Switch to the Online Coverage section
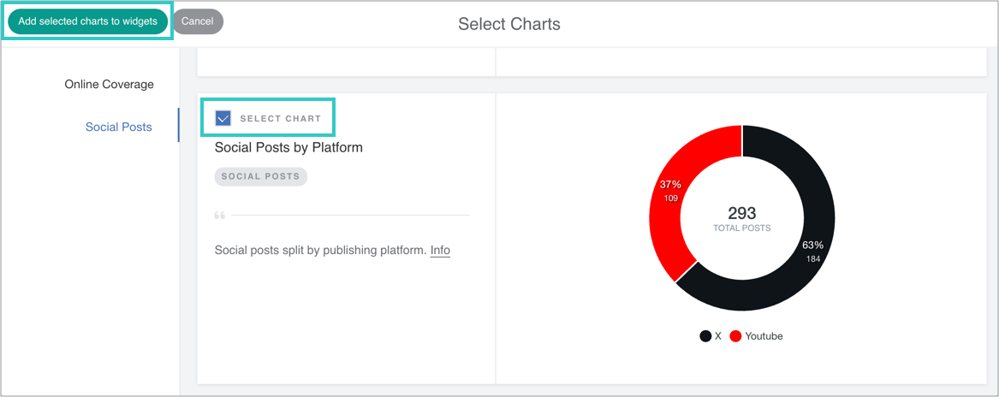This screenshot has height=397, width=999. coord(109,85)
